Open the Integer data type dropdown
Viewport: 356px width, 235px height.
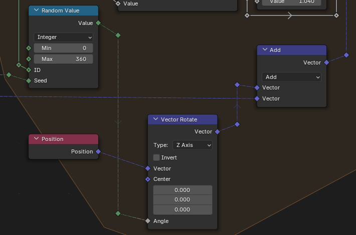click(x=63, y=37)
